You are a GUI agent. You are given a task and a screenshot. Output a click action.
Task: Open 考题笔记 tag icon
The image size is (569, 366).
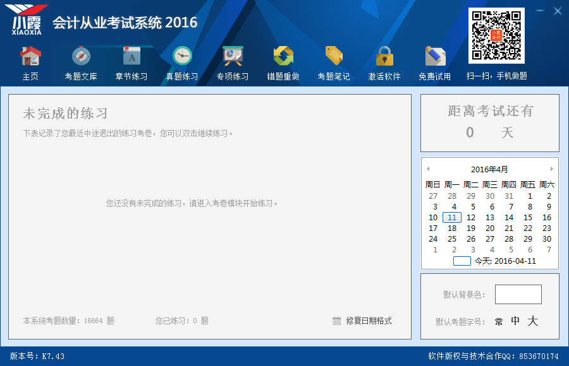334,56
